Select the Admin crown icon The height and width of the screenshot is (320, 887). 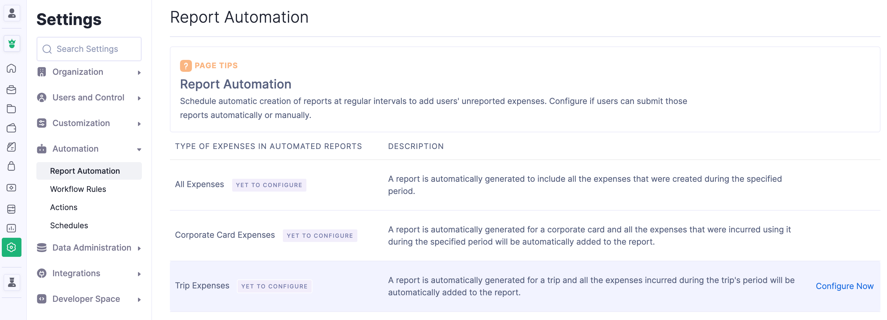[12, 44]
